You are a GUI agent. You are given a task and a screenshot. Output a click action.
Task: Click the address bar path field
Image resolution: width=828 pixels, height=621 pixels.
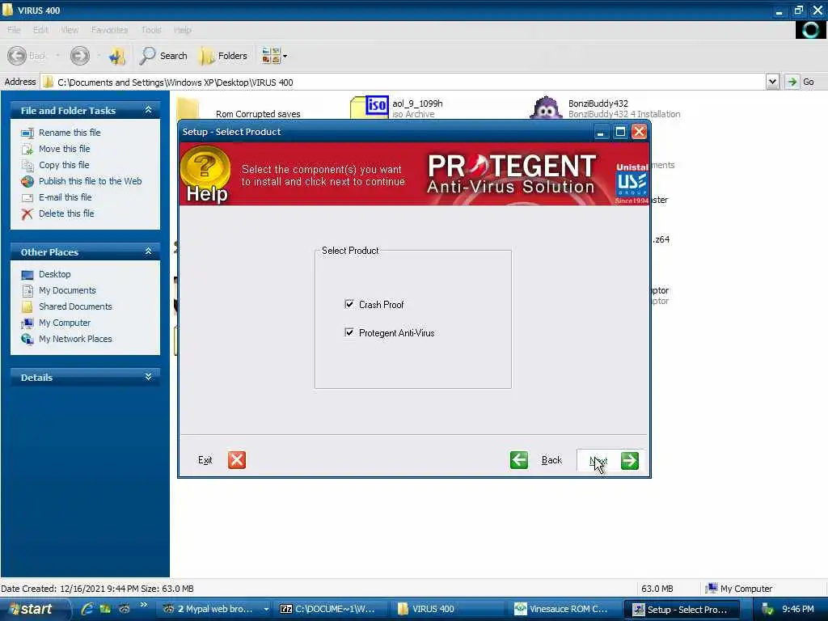tap(404, 82)
